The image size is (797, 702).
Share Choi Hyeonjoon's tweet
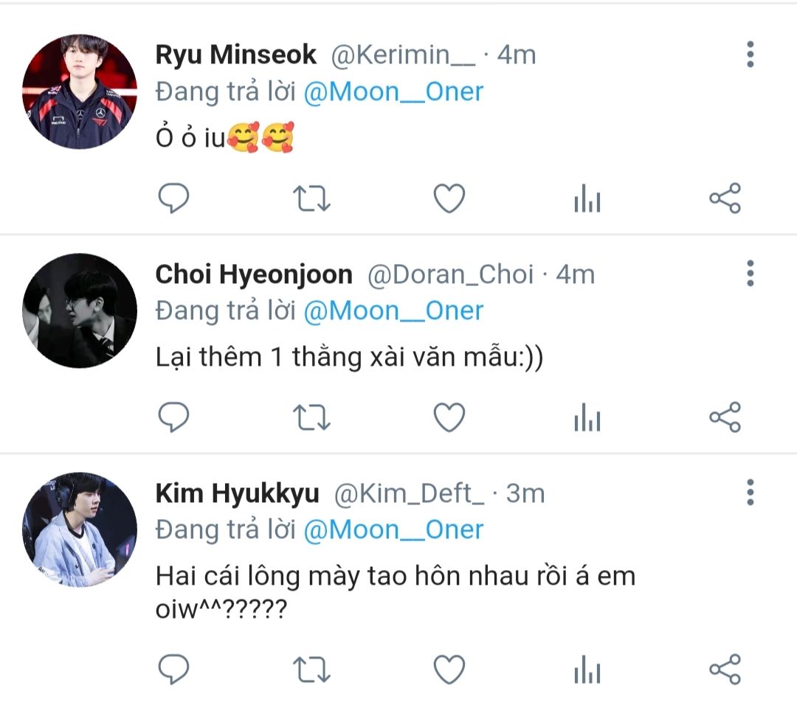[725, 418]
